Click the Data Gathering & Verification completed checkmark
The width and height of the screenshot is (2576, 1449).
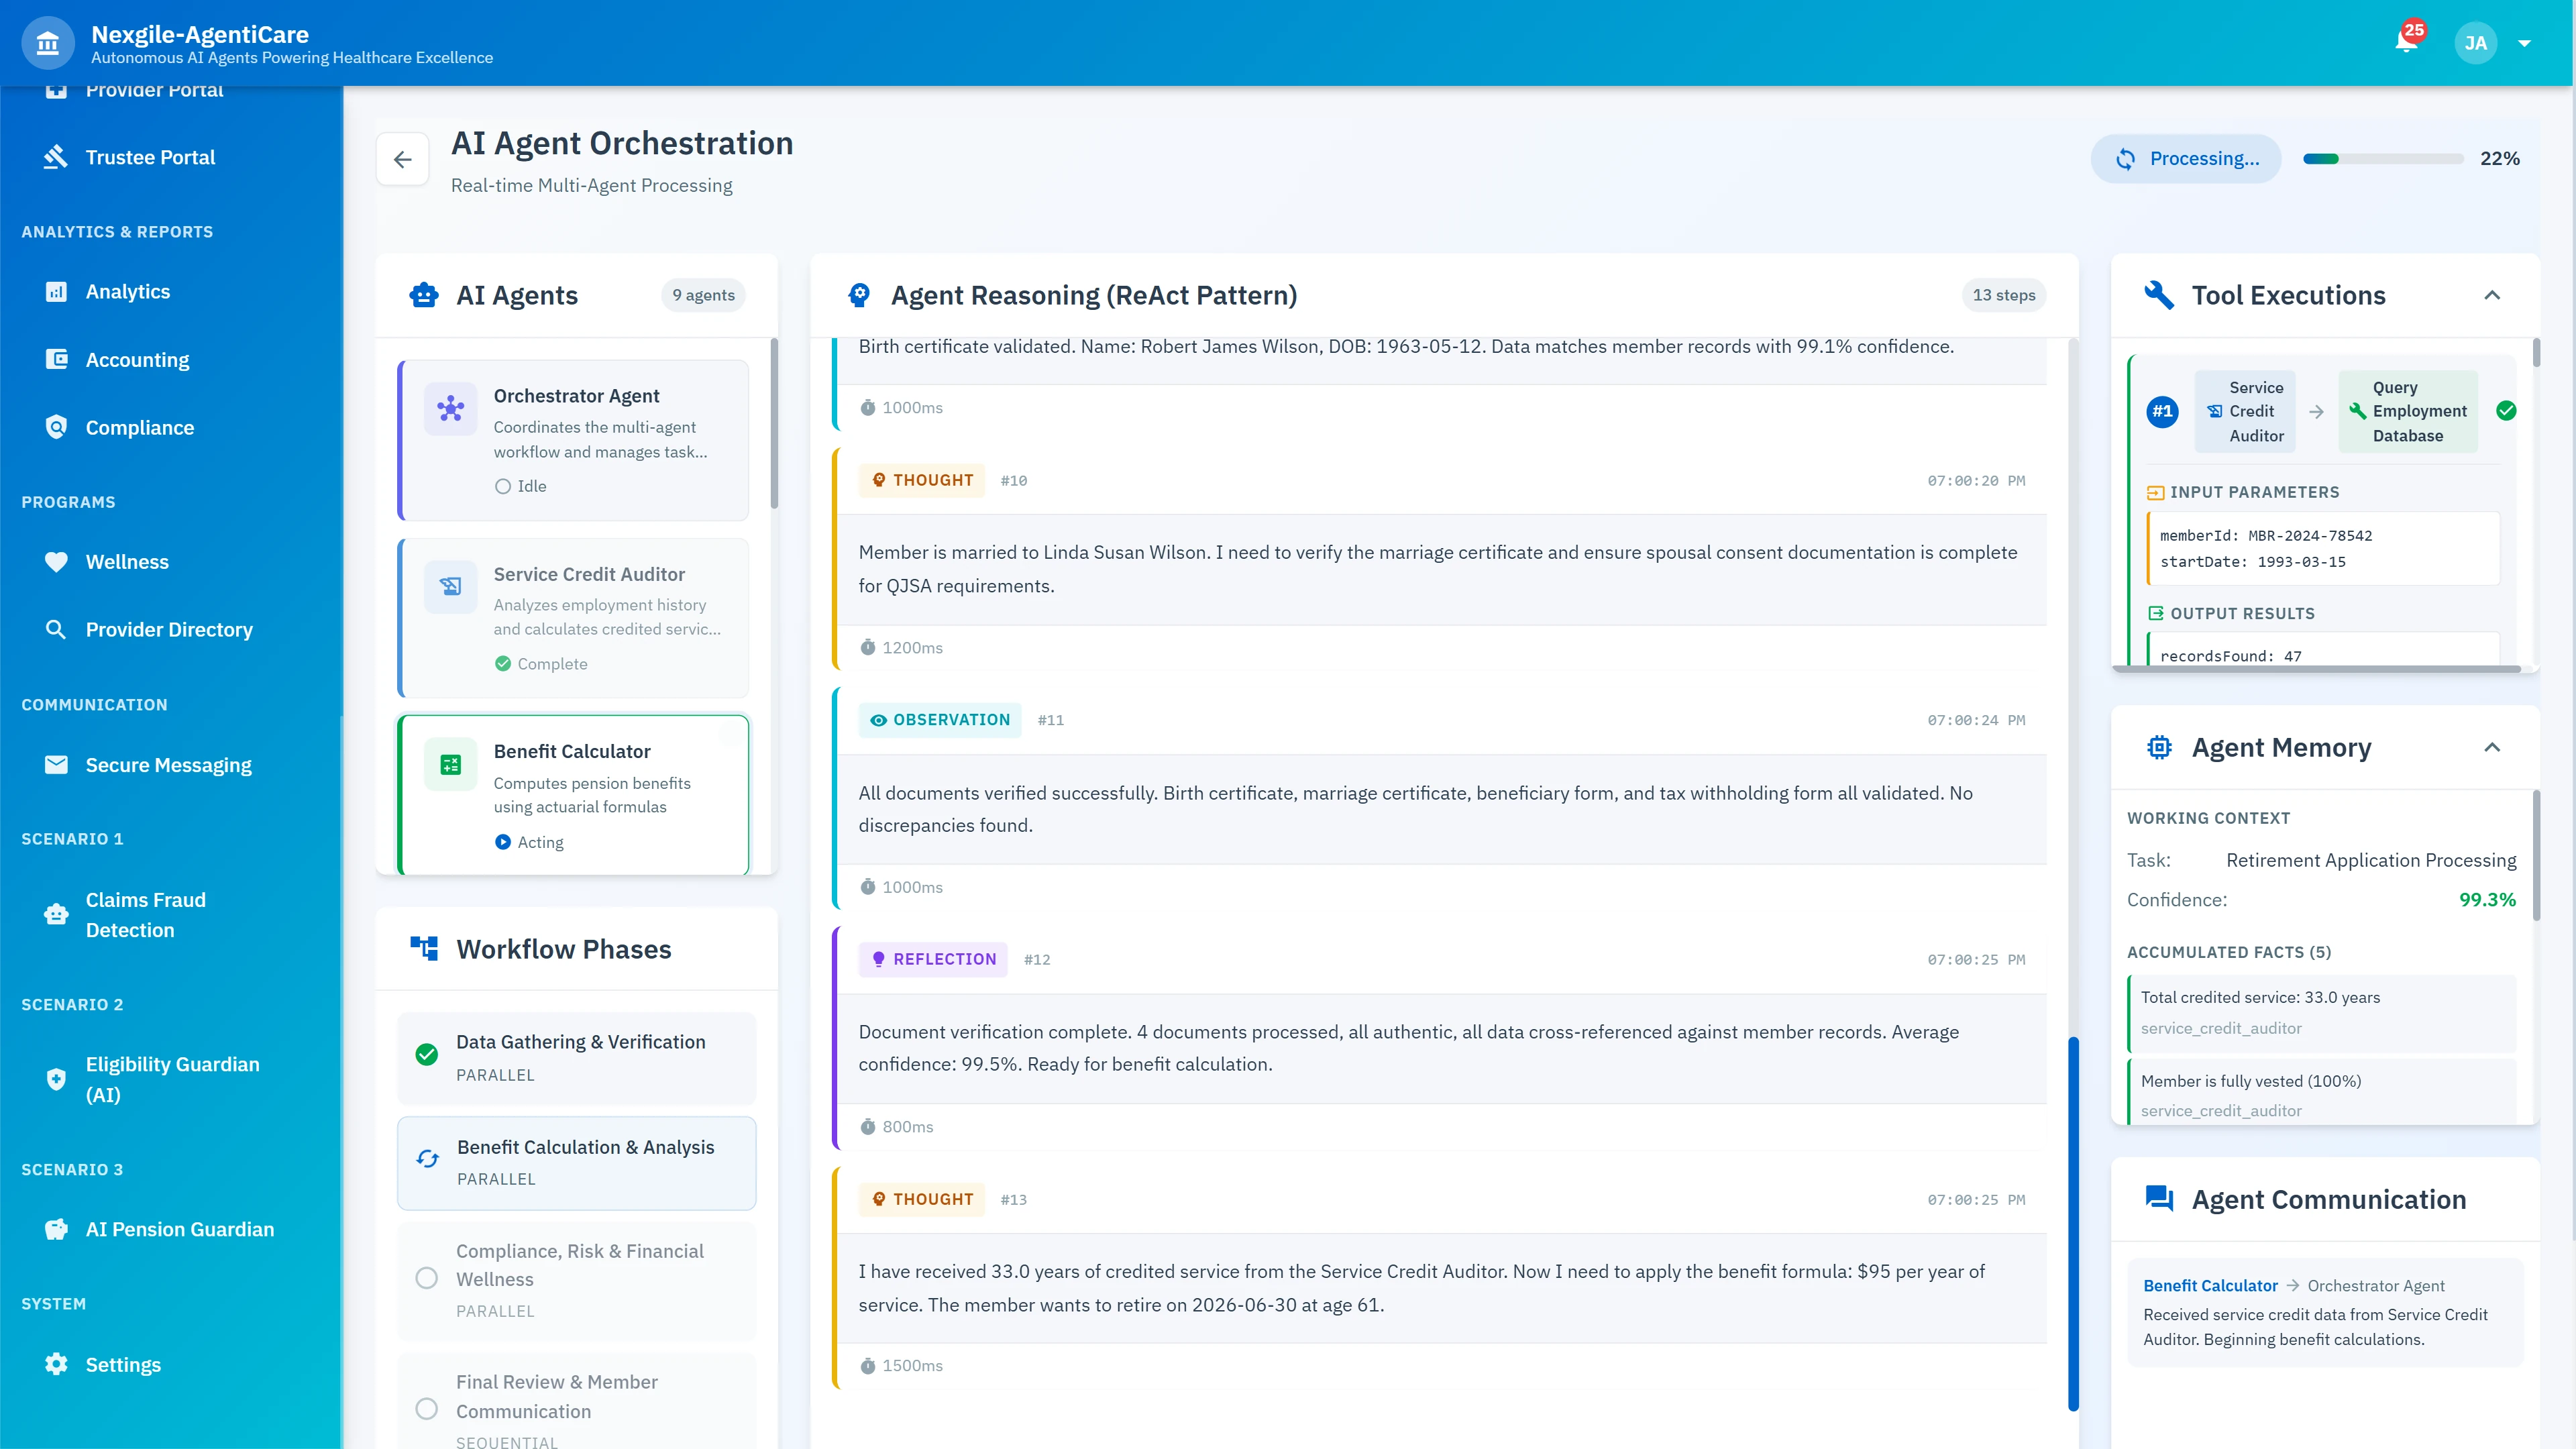(428, 1053)
